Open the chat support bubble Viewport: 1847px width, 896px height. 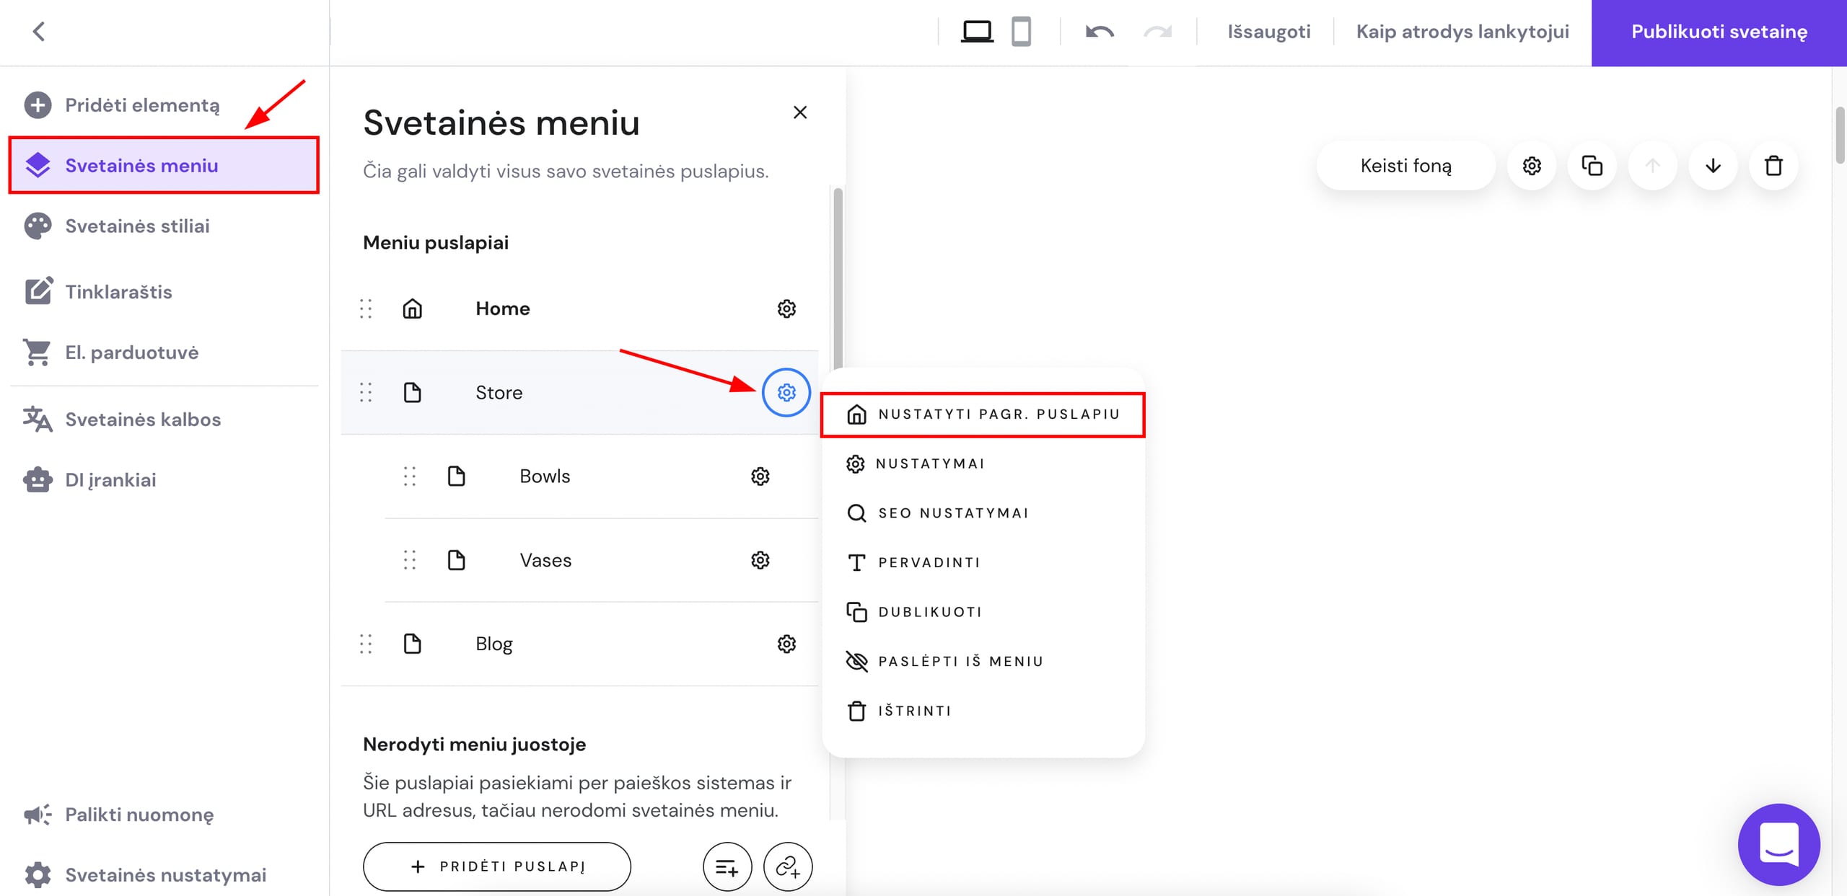pyautogui.click(x=1779, y=844)
